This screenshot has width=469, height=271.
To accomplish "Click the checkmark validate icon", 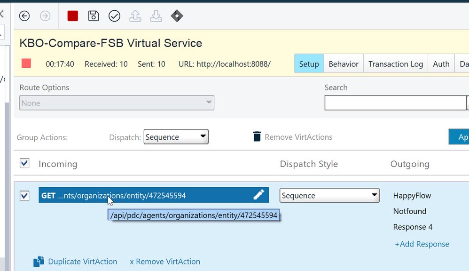I will pyautogui.click(x=114, y=16).
